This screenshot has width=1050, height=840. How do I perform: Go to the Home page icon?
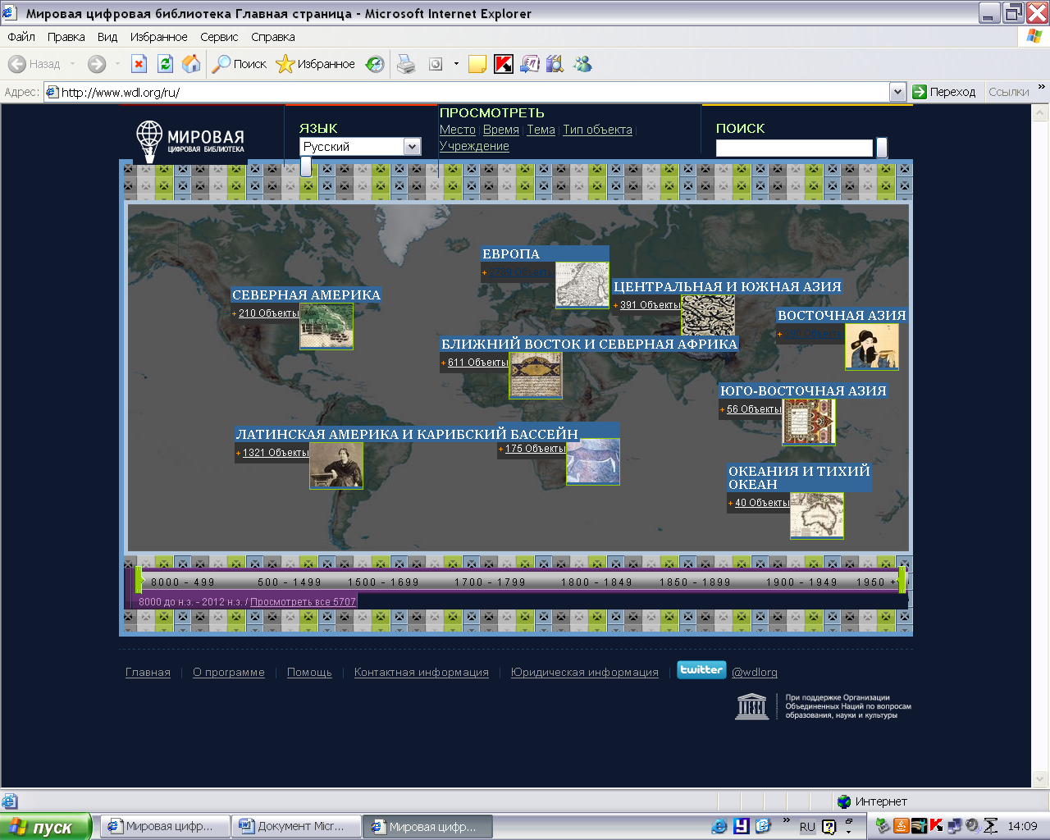(191, 64)
